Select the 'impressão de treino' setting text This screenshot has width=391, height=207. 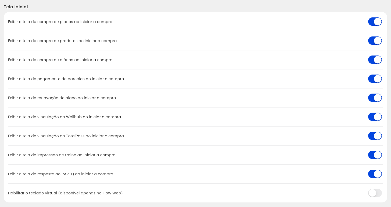[x=62, y=155]
